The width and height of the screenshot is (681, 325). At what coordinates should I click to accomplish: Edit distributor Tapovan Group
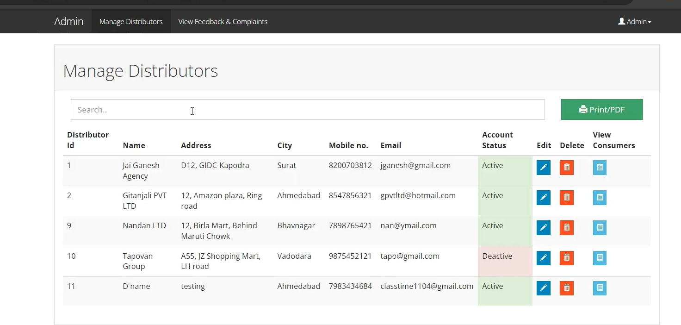coord(544,258)
